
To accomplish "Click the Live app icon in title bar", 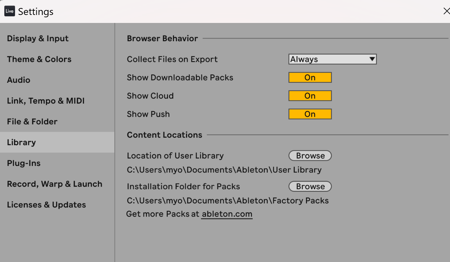I will coord(9,11).
